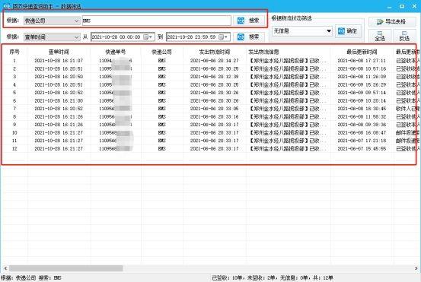Click 导出表格 export table button
The height and width of the screenshot is (282, 421).
pos(392,21)
